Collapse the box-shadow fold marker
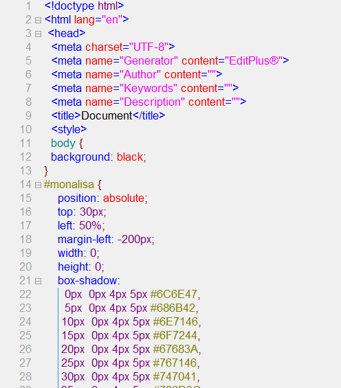This screenshot has width=341, height=388. tap(38, 281)
